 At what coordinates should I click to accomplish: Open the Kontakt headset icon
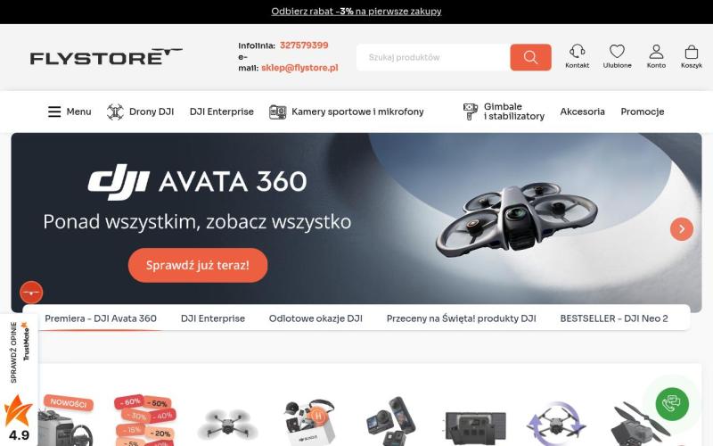coord(577,56)
